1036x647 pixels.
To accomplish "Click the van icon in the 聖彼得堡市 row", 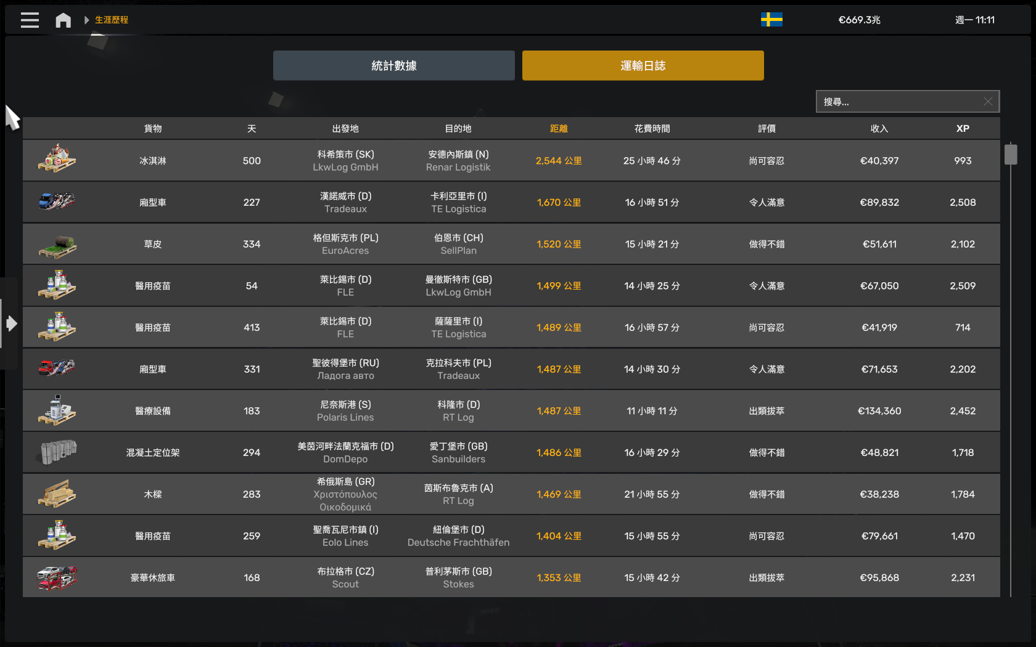I will point(57,368).
